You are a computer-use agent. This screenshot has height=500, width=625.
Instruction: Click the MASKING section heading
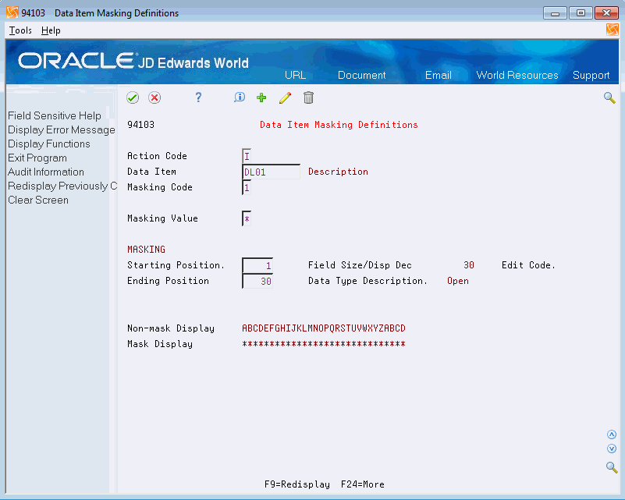(x=146, y=250)
